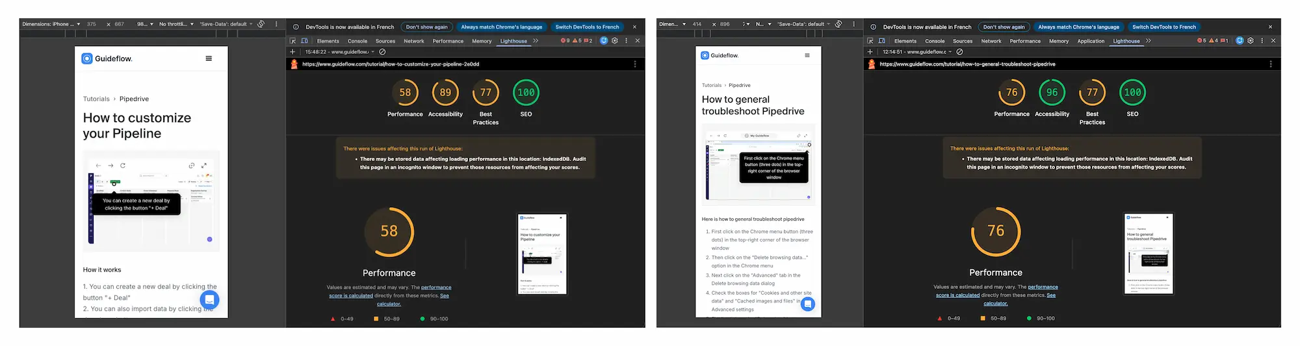Open No throttling dropdown in left toolbar
This screenshot has width=1300, height=346.
tap(176, 24)
